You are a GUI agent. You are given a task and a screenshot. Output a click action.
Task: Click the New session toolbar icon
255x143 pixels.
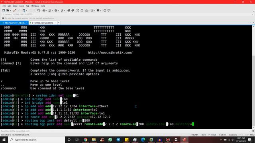(x=4, y=10)
